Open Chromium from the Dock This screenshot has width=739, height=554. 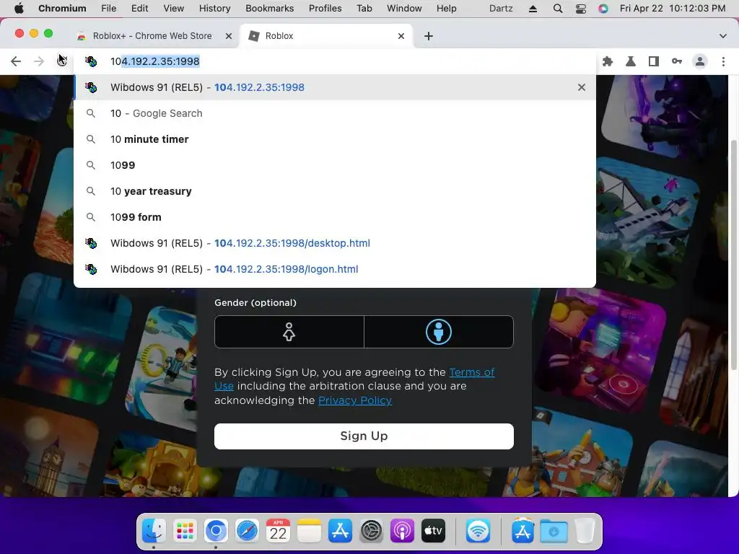coord(216,531)
